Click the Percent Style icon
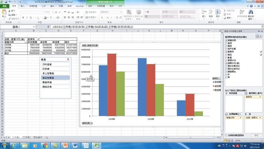The height and width of the screenshot is (149, 264). point(108,17)
